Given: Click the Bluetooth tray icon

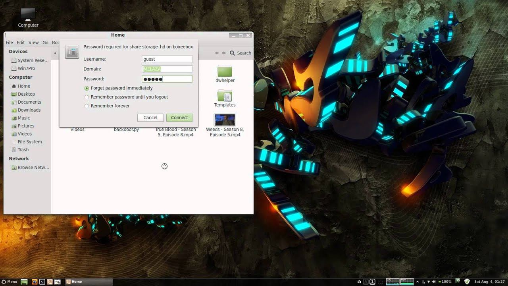Looking at the screenshot, I should point(423,282).
